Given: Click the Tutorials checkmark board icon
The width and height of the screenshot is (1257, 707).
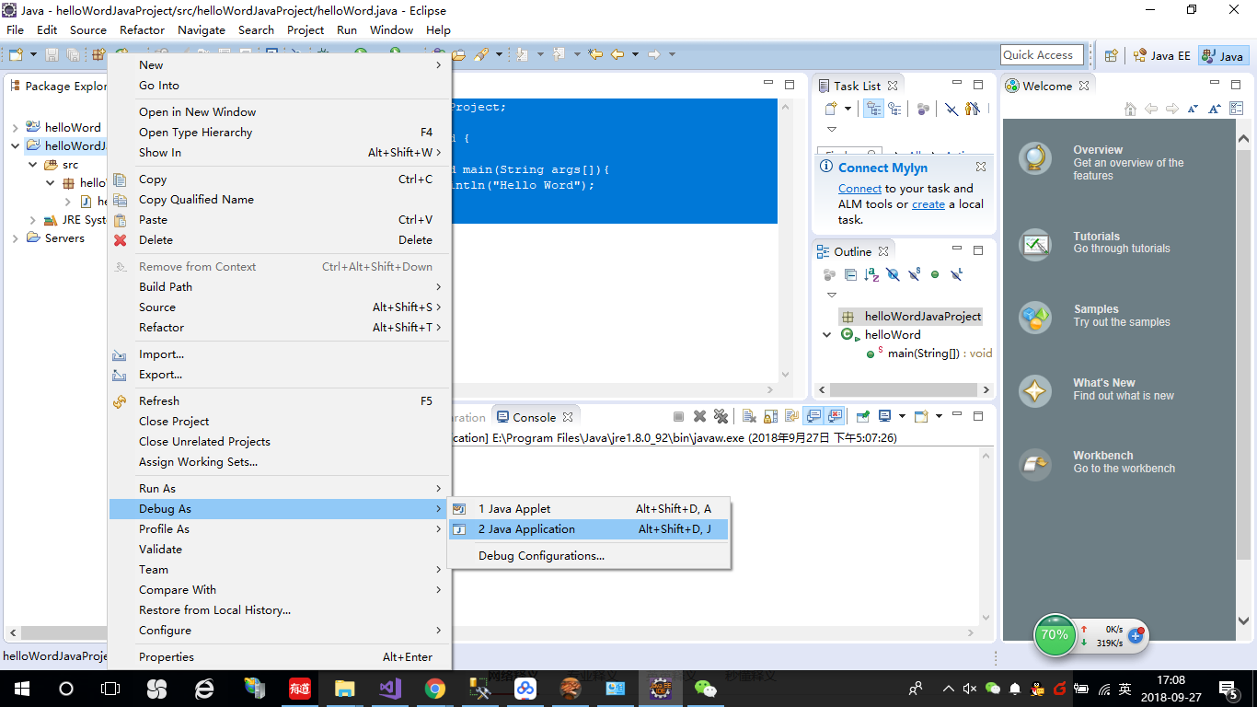Looking at the screenshot, I should pos(1035,245).
